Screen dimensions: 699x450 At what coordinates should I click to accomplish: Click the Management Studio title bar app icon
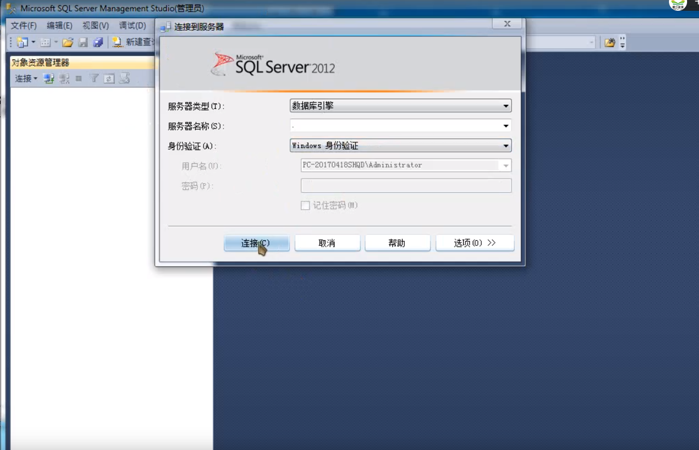pyautogui.click(x=11, y=9)
